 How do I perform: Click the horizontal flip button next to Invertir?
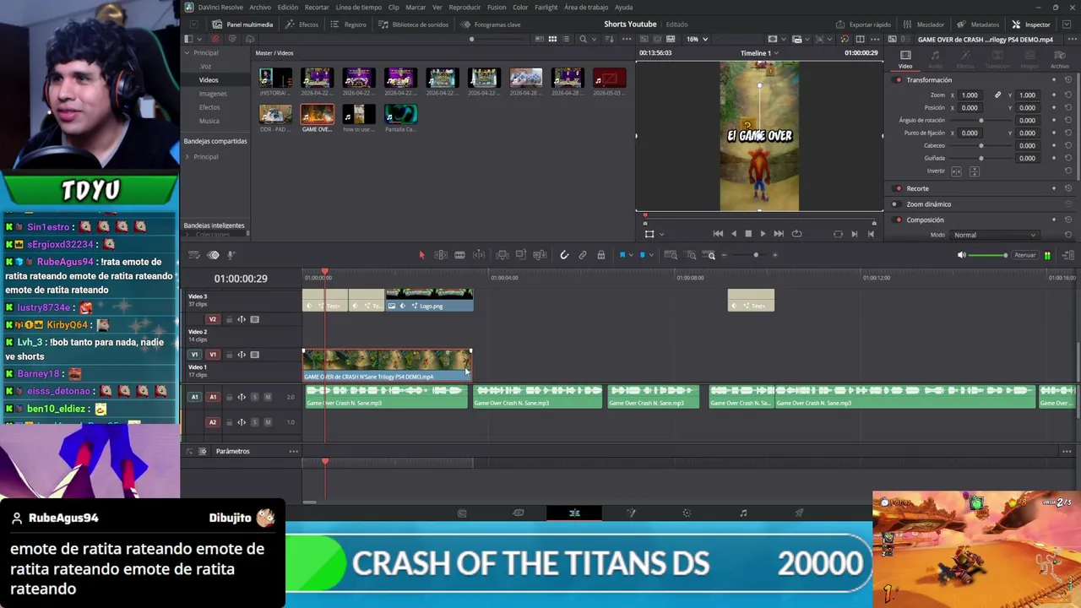point(956,171)
